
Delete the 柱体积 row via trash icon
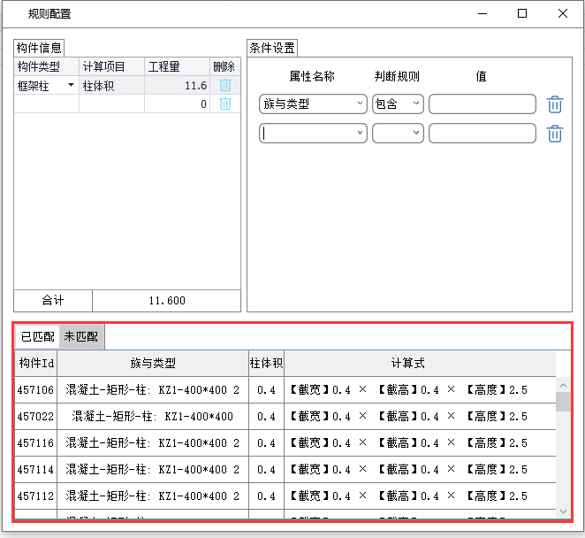[225, 86]
